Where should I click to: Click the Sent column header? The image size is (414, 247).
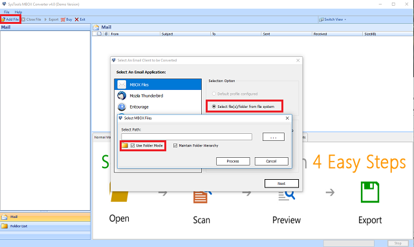click(x=287, y=34)
